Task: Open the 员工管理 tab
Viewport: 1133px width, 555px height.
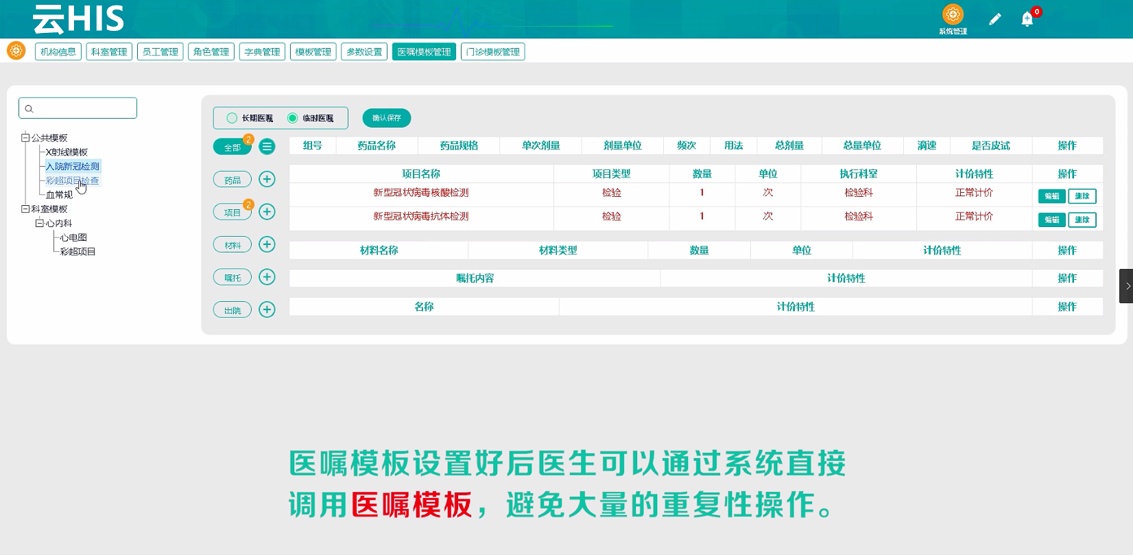Action: click(160, 51)
